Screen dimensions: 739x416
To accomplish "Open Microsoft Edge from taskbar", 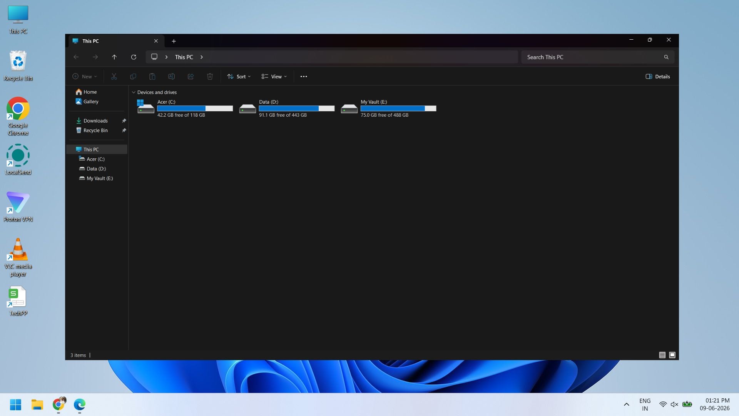I will (80, 404).
